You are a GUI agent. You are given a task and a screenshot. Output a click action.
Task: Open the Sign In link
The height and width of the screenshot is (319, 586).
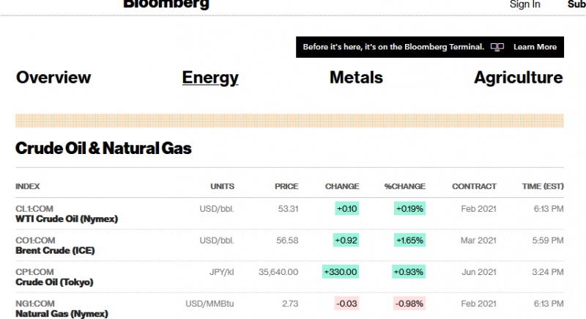coord(524,4)
